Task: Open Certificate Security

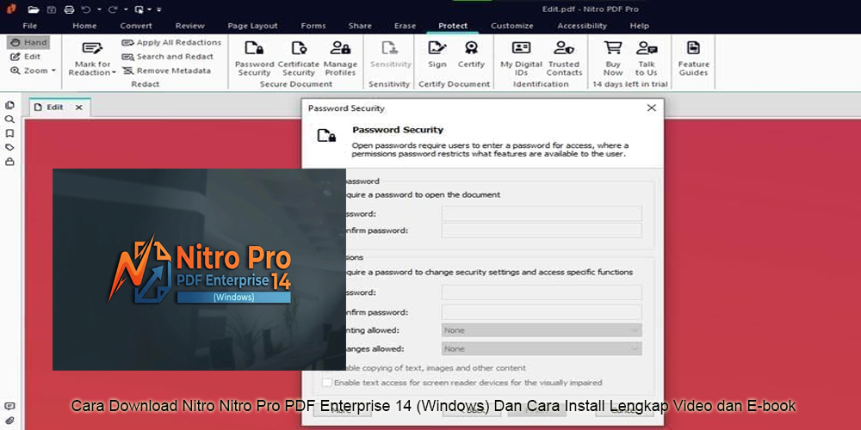Action: pos(298,59)
